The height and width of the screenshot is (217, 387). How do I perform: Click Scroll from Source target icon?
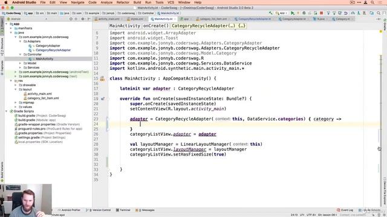click(71, 19)
